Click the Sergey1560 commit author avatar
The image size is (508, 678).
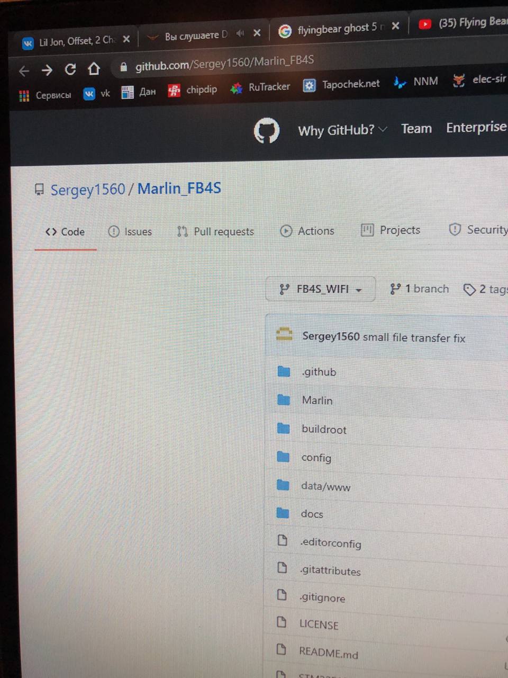tap(284, 334)
